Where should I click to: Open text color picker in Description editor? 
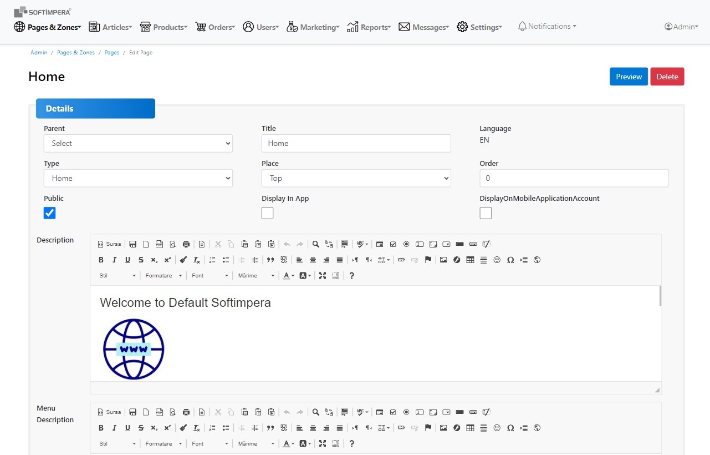coord(288,276)
